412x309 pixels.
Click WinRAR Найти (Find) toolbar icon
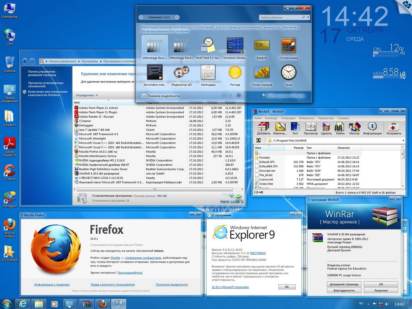340,128
